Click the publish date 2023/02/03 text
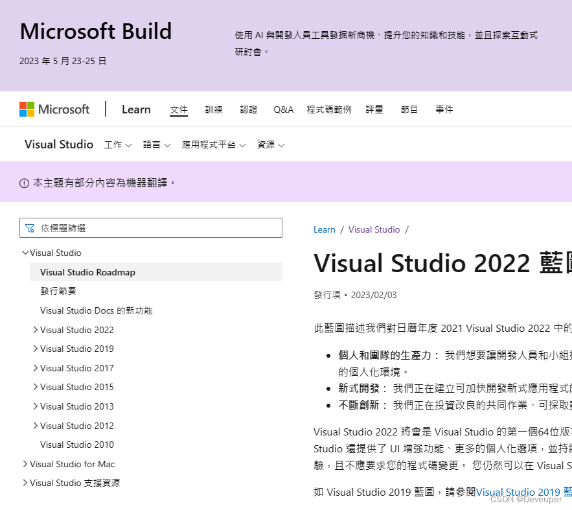The width and height of the screenshot is (572, 510). (374, 295)
